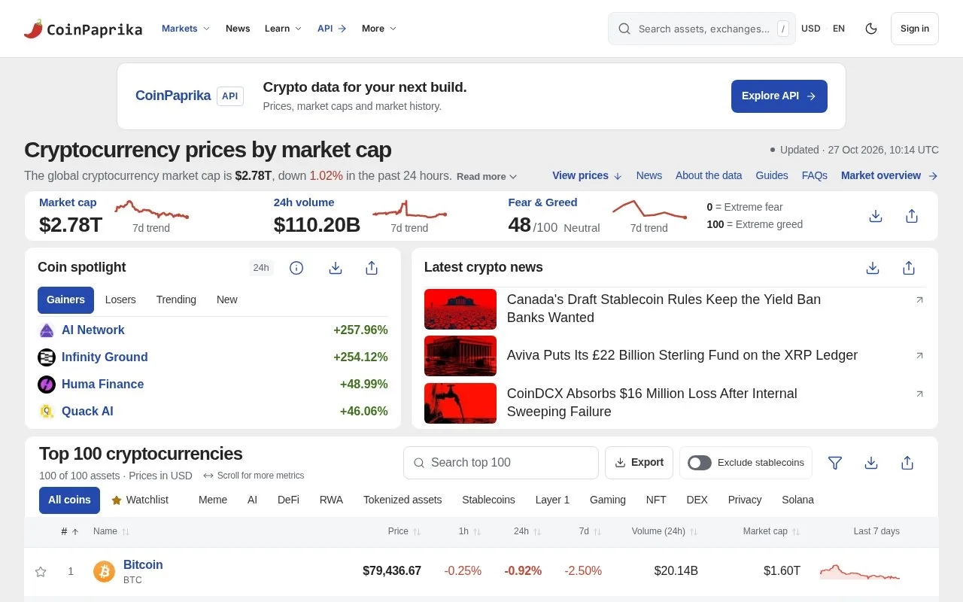Open Aviva XRP Ledger news thumbnail

(x=460, y=356)
